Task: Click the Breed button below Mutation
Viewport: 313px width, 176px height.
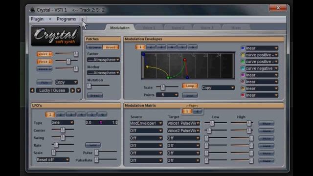Action: [95, 96]
